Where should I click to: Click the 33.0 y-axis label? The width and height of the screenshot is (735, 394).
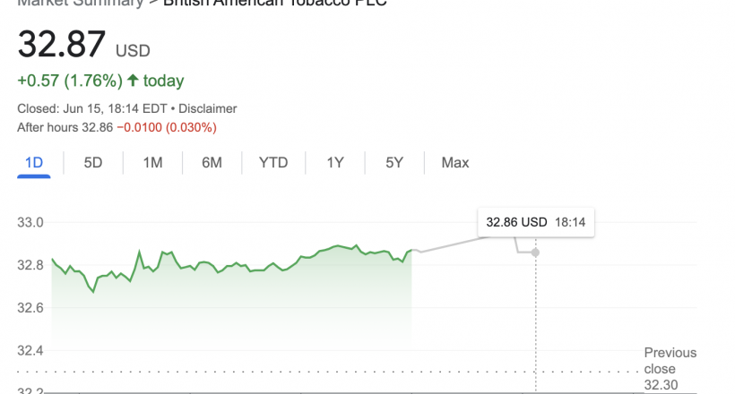coord(30,222)
